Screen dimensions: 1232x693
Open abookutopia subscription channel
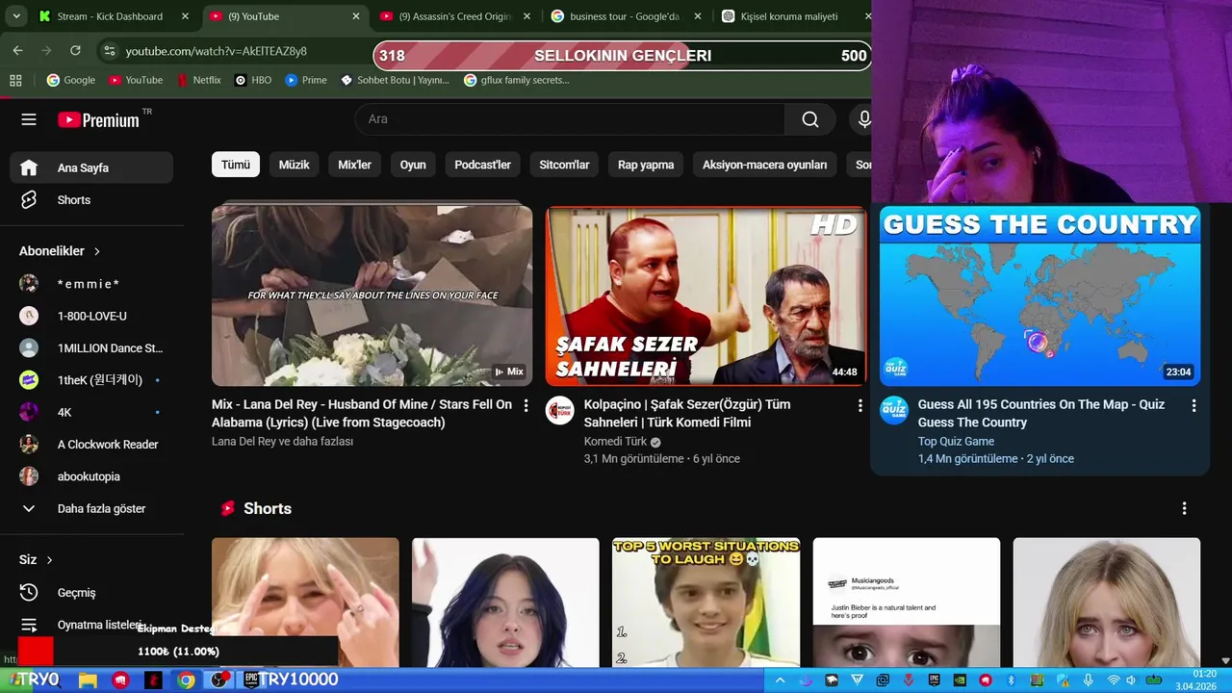pos(91,476)
